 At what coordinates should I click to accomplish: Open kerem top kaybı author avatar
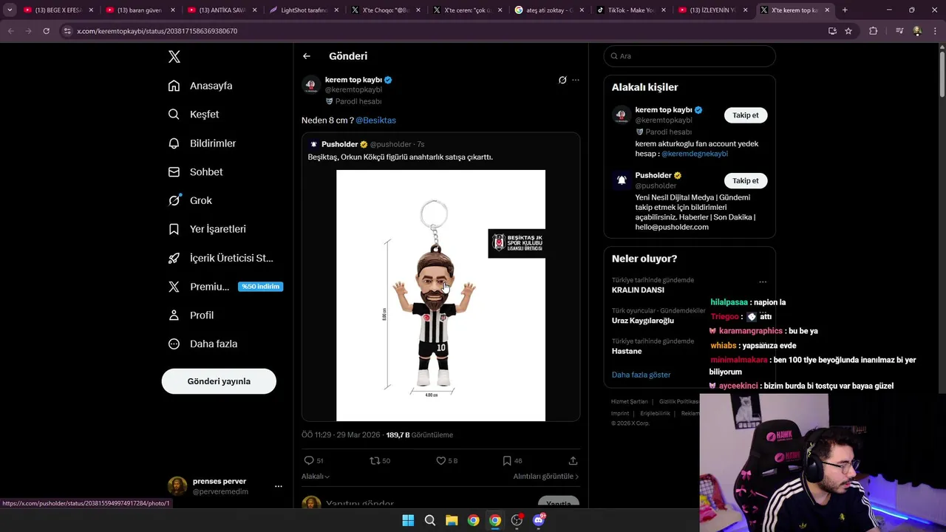pos(311,85)
